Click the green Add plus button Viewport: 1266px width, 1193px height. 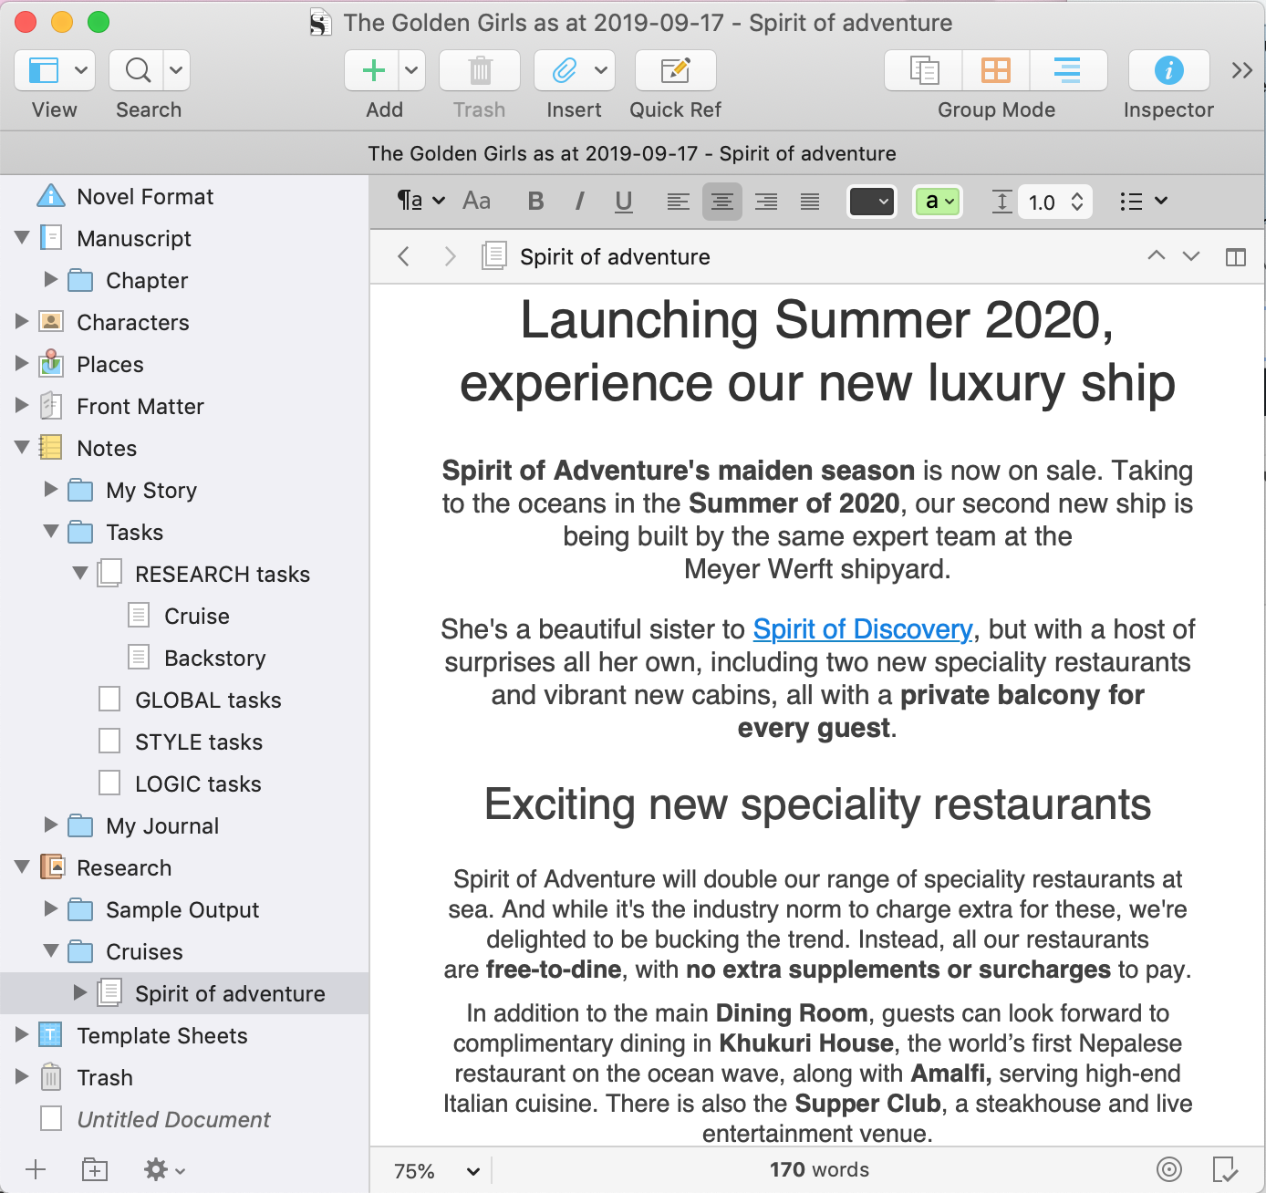374,70
